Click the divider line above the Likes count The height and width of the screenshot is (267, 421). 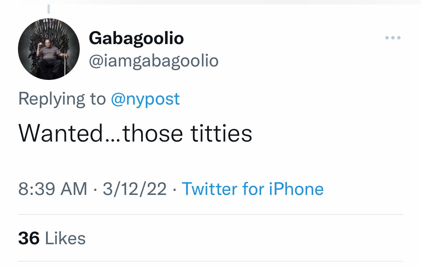click(x=210, y=215)
